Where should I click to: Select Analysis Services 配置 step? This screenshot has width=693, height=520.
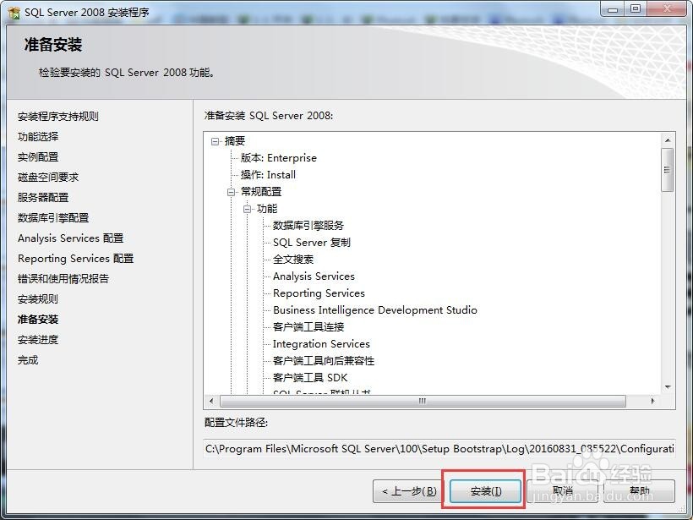71,238
